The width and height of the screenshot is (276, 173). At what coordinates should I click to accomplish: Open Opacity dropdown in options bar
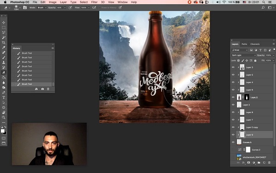(x=65, y=7)
